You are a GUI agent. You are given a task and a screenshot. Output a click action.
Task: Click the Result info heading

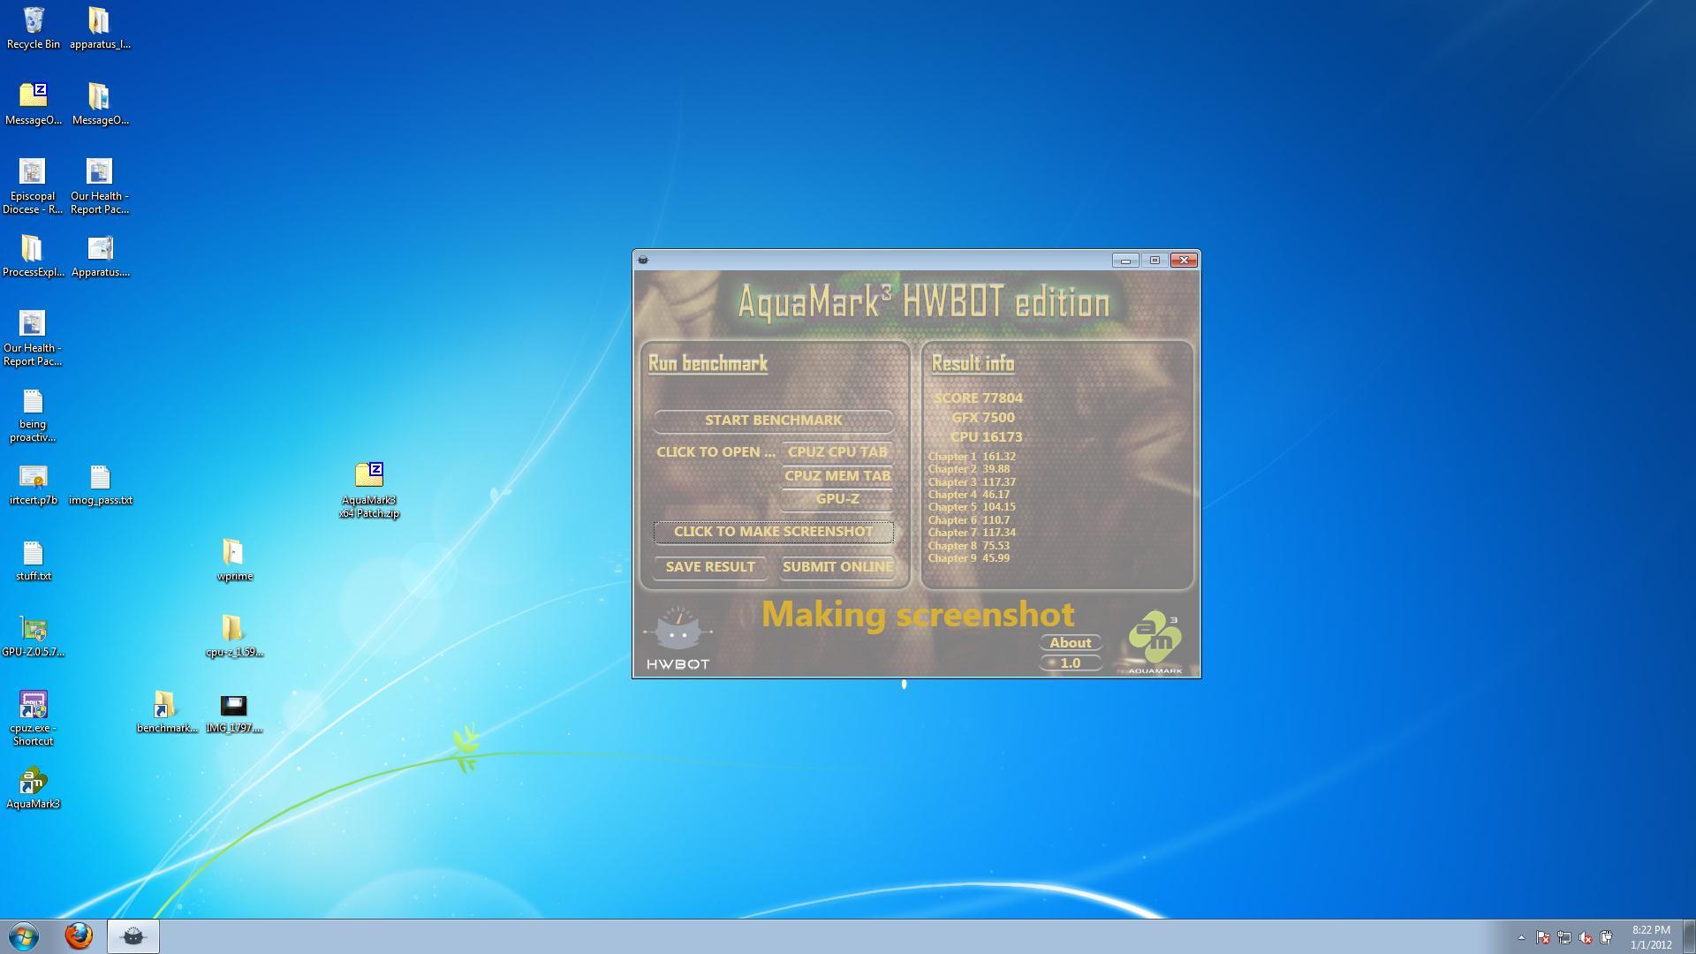tap(973, 364)
